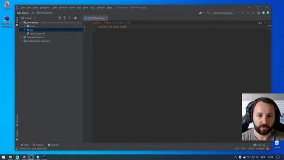
Task: Collapse the java-basics root tree node
Action: (21, 23)
